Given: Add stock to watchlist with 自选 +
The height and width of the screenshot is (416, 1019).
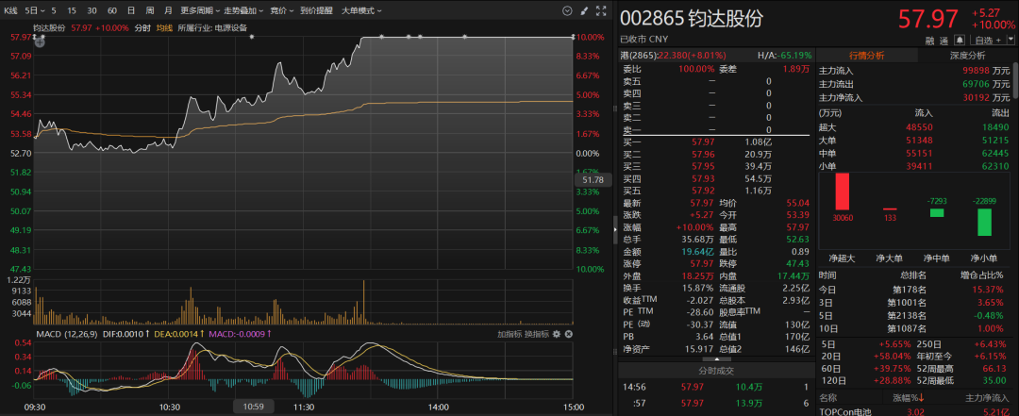Looking at the screenshot, I should (988, 41).
